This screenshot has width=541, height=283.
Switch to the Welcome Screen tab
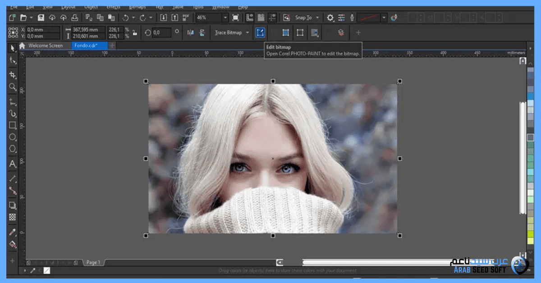[x=45, y=46]
